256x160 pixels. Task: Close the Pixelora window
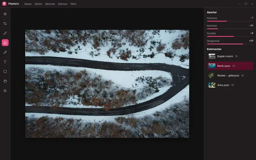point(252,4)
